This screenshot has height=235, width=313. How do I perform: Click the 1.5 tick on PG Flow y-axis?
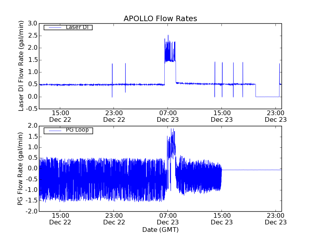tap(32, 137)
